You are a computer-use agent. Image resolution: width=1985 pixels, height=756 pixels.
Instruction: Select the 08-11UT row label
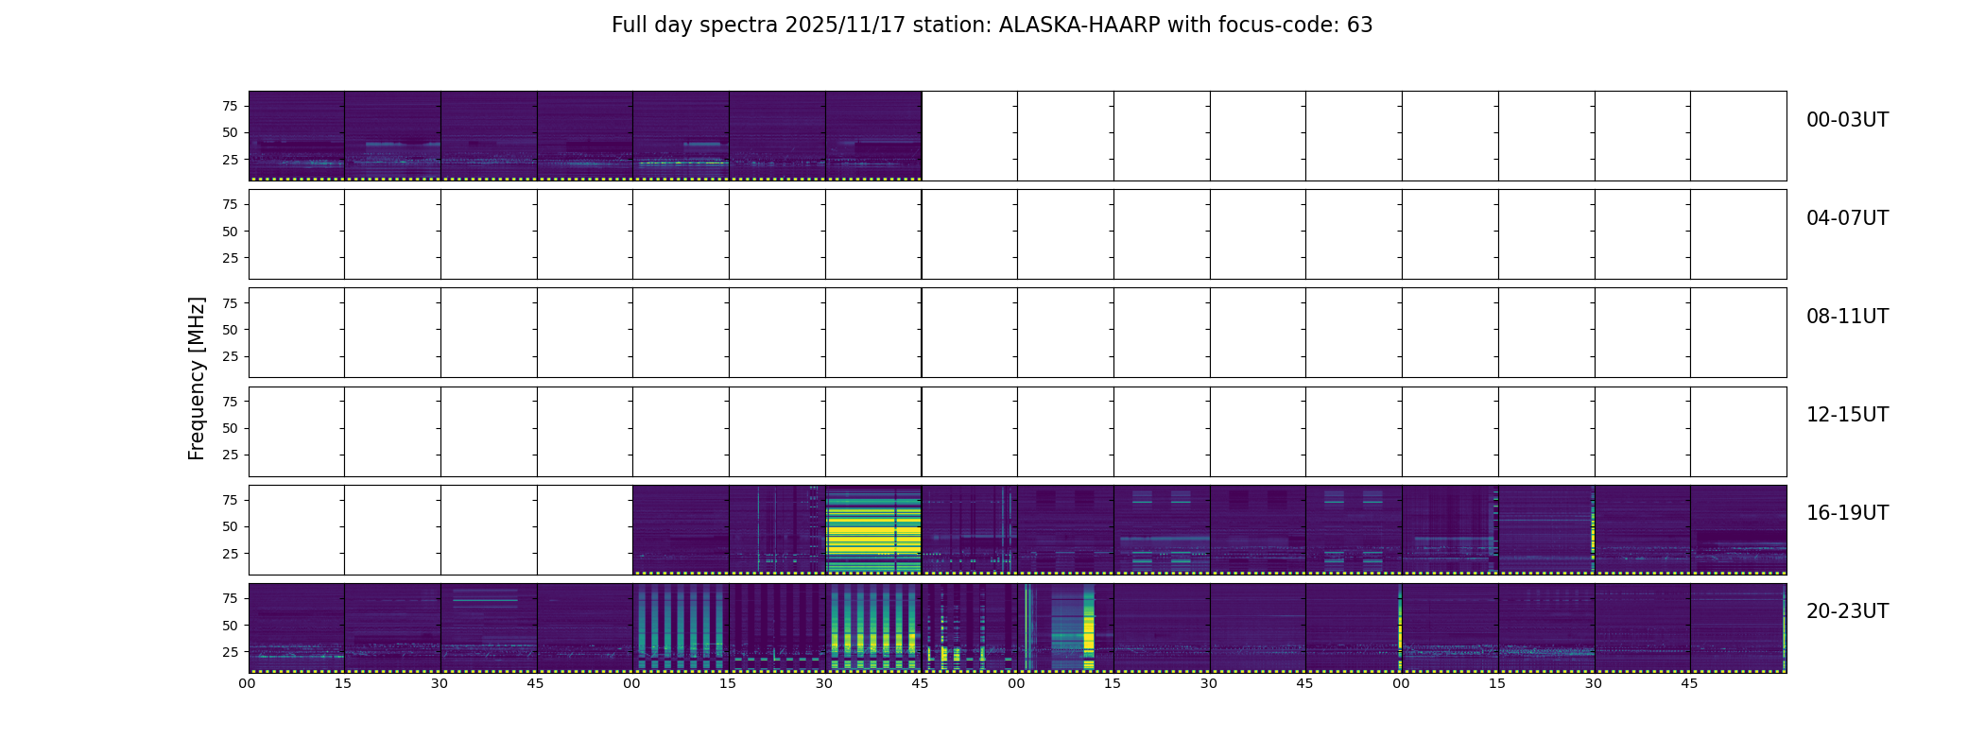(1847, 317)
